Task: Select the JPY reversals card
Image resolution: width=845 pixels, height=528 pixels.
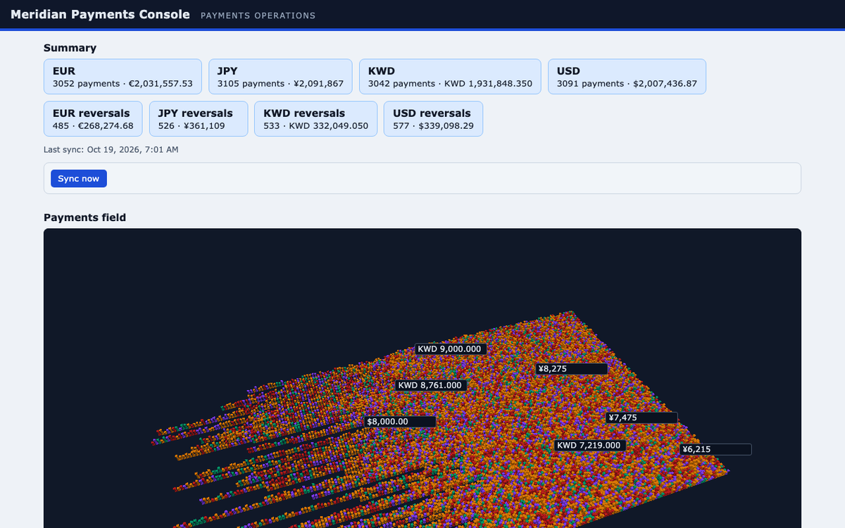Action: 199,119
